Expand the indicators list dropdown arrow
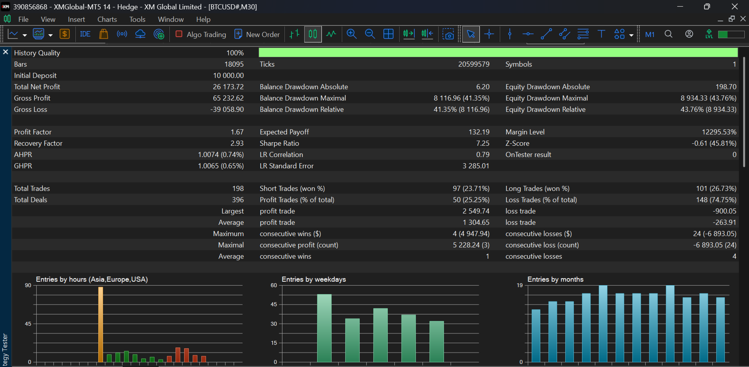The image size is (749, 367). [x=50, y=35]
